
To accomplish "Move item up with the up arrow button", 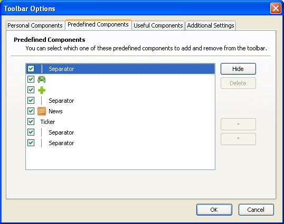I will 238,124.
